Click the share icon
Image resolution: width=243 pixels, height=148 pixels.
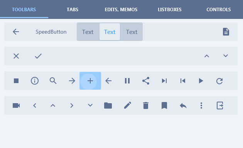(146, 81)
